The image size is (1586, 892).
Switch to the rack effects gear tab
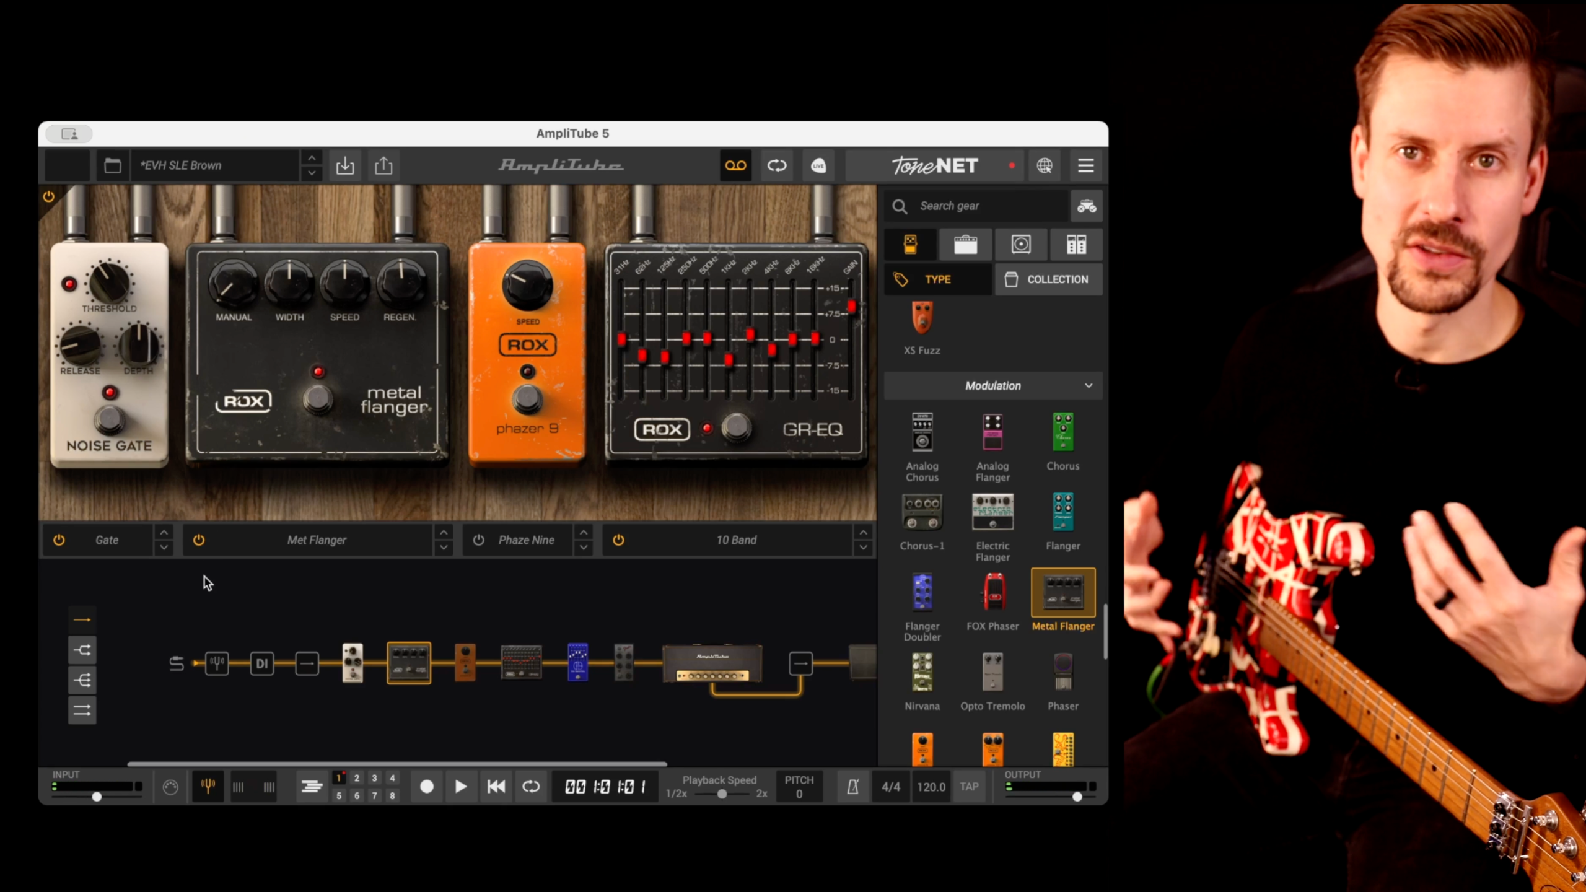coord(1076,245)
